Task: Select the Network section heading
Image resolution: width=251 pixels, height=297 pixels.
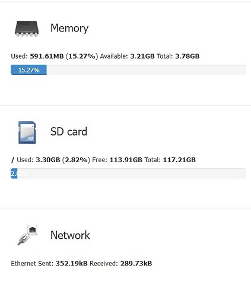Action: pyautogui.click(x=70, y=235)
